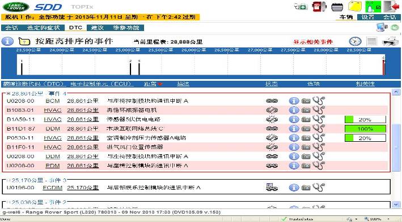Click the camera icon for U0208-00 PDM row
The height and width of the screenshot is (222, 402).
(x=306, y=166)
